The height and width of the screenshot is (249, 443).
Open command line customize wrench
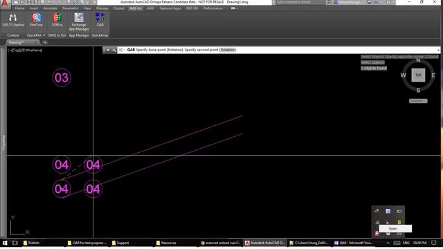point(114,50)
